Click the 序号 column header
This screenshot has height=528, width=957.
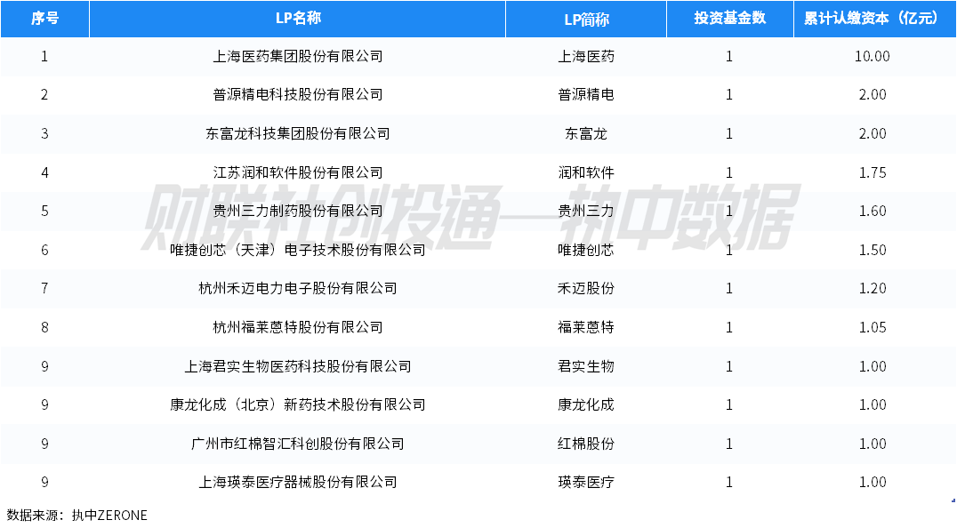pyautogui.click(x=44, y=19)
